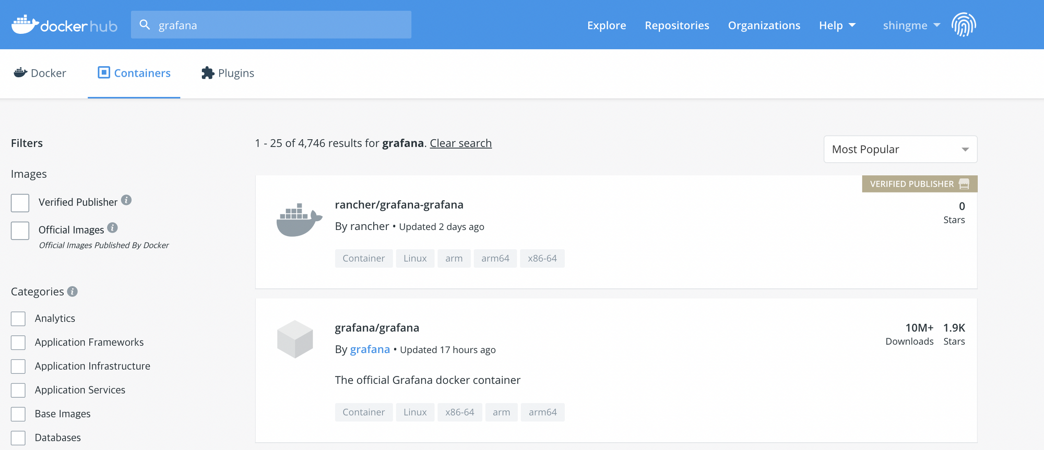Image resolution: width=1044 pixels, height=450 pixels.
Task: Click '0 Stars' on rancher result
Action: [x=954, y=212]
